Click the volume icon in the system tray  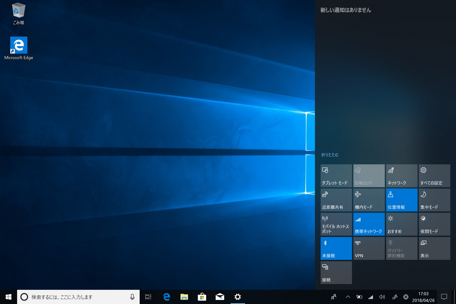(x=382, y=297)
